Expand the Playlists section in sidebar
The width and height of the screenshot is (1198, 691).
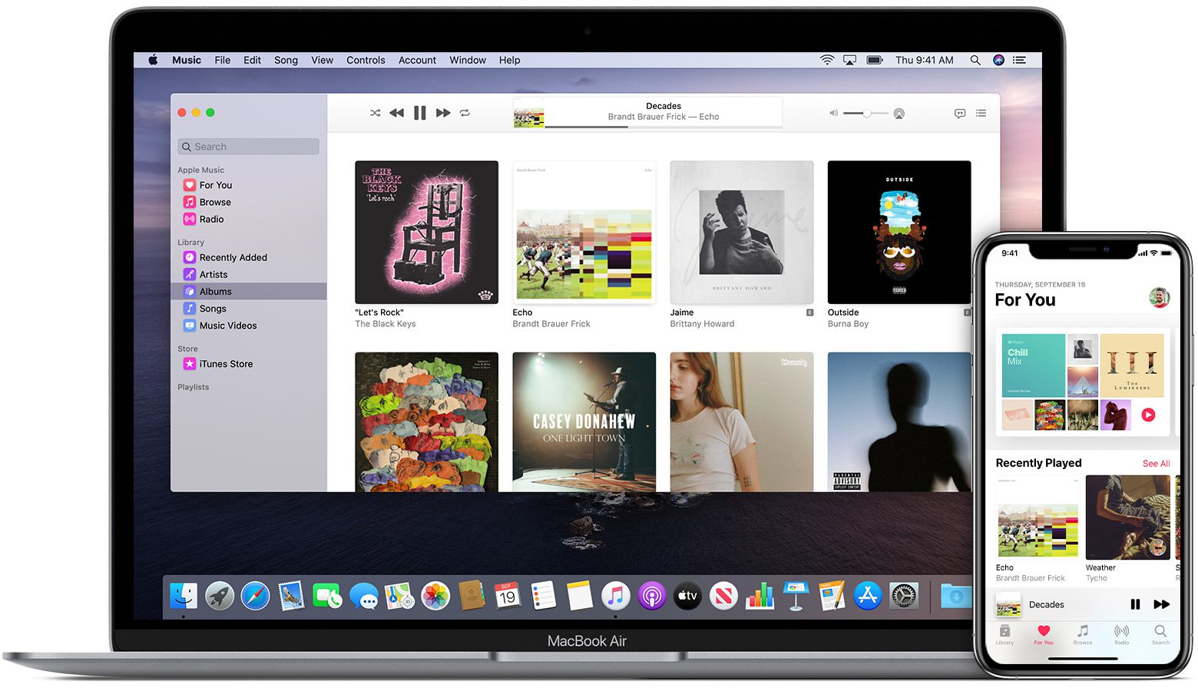click(194, 387)
